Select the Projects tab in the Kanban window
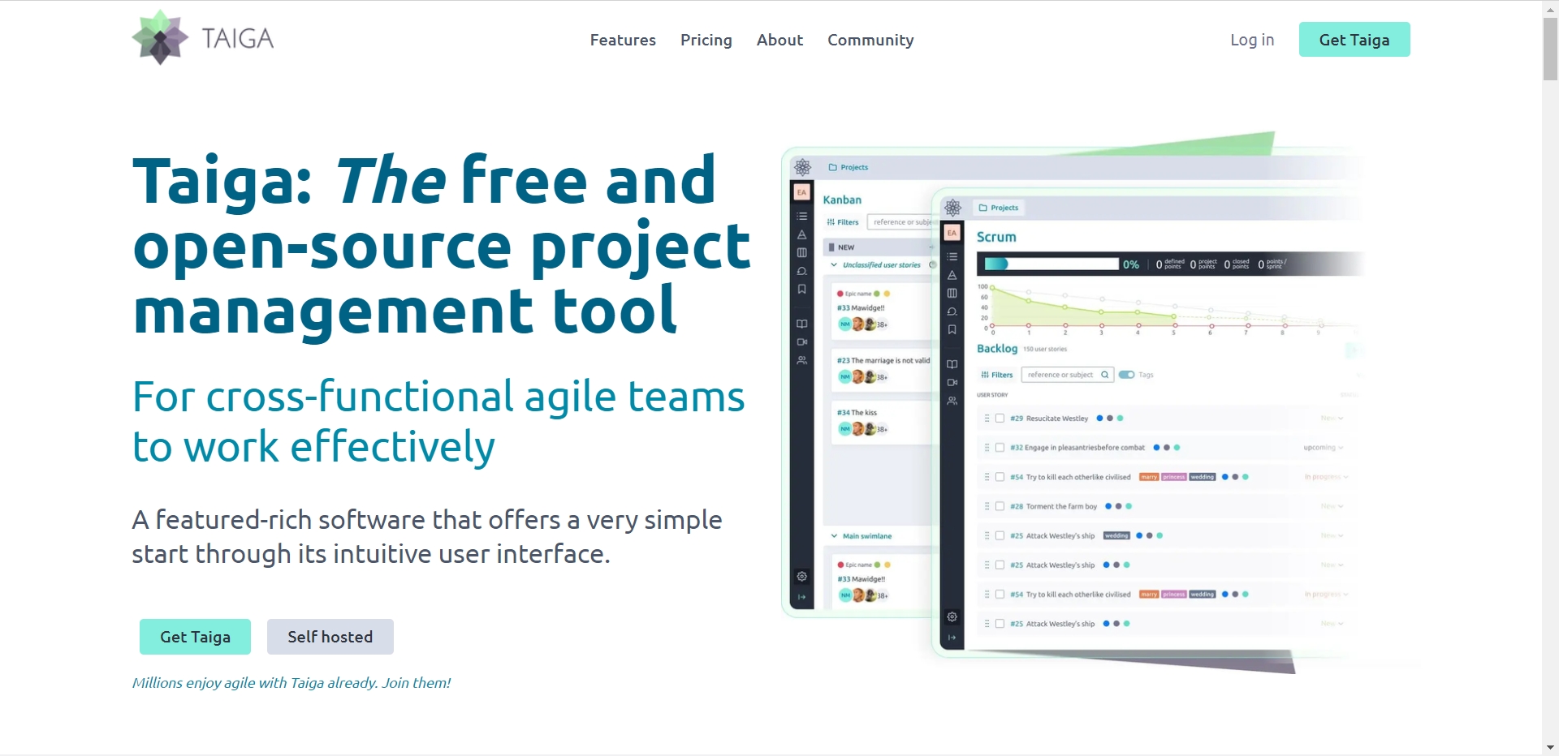The height and width of the screenshot is (756, 1559). point(849,167)
